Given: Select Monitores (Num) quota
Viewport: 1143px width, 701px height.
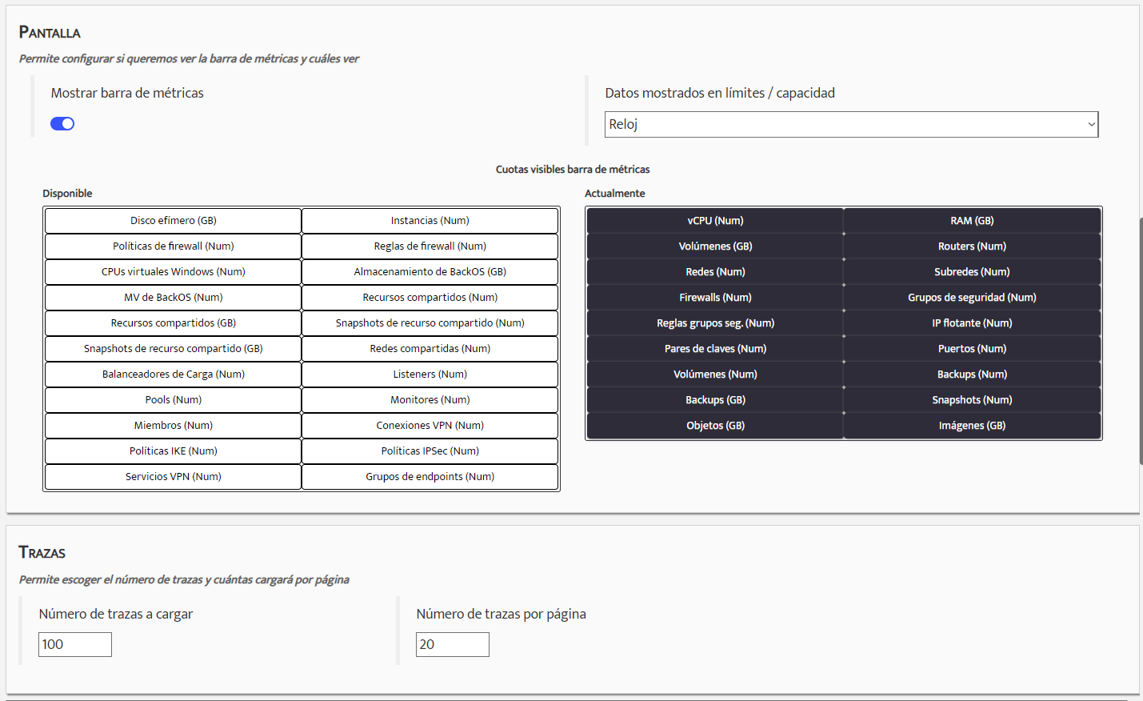Looking at the screenshot, I should pyautogui.click(x=430, y=399).
